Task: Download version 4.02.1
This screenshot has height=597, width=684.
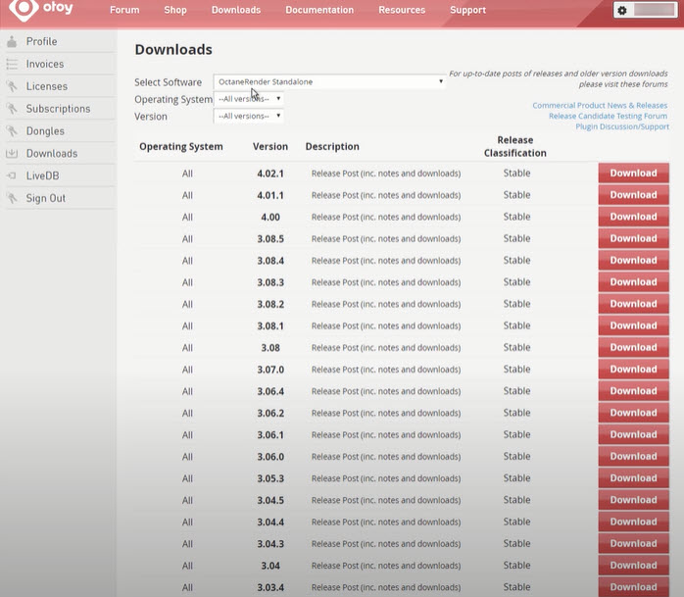Action: pos(633,174)
